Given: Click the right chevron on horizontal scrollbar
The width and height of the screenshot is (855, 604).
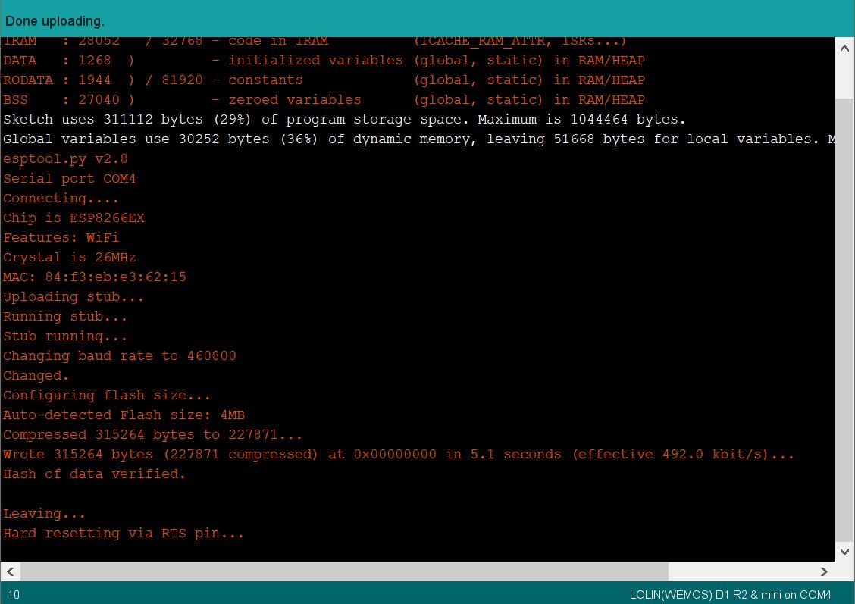Looking at the screenshot, I should [x=825, y=572].
